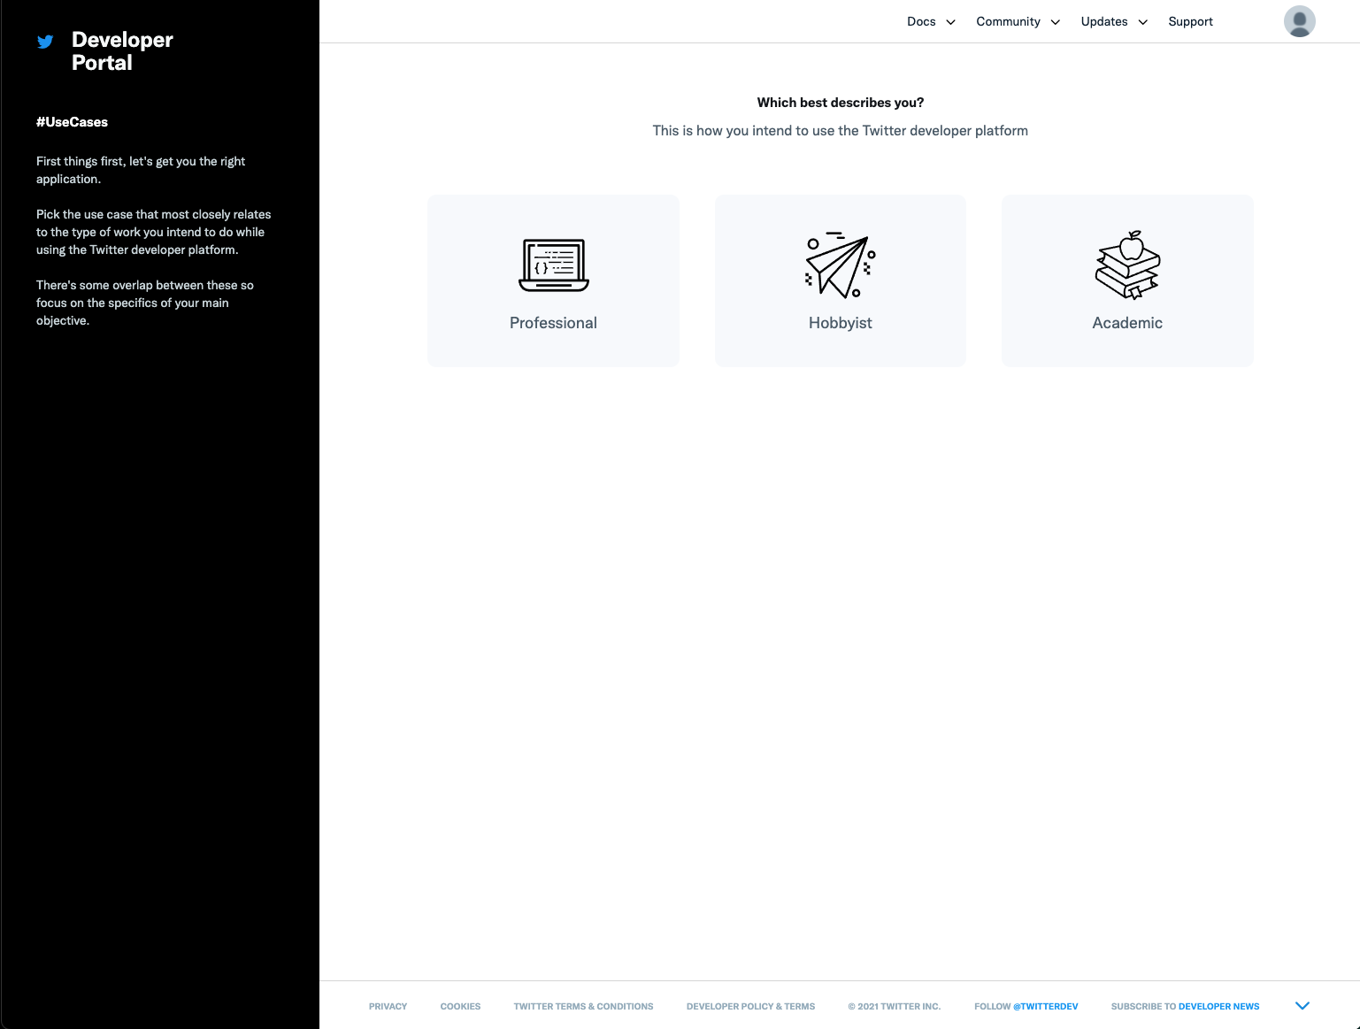Viewport: 1360px width, 1029px height.
Task: Open the user profile avatar
Action: point(1299,21)
